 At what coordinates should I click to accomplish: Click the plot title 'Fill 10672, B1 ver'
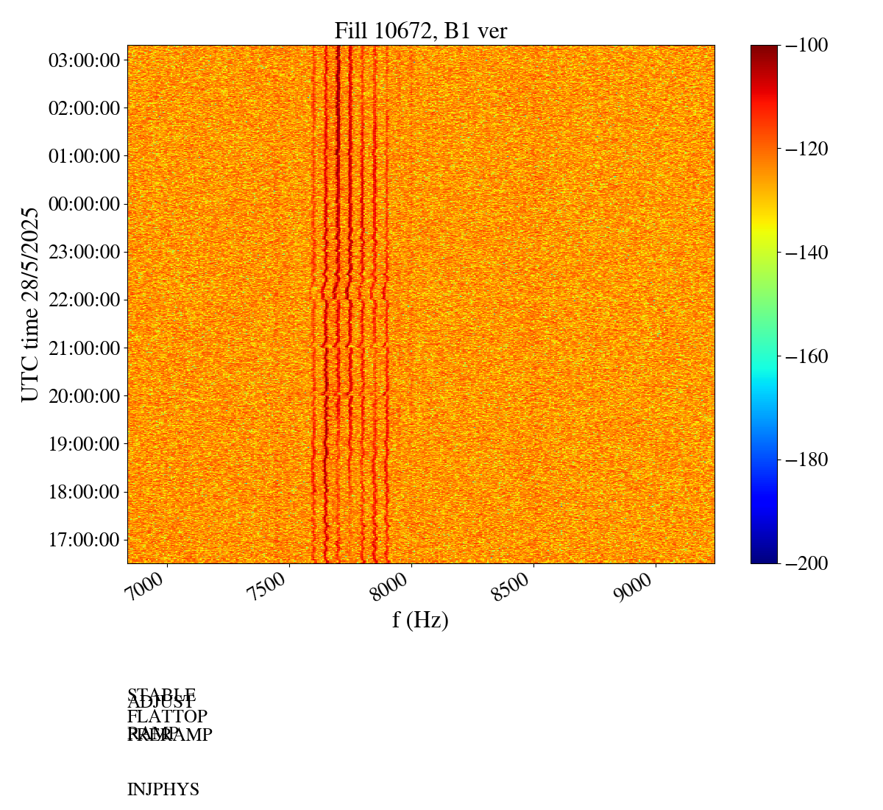coord(420,30)
